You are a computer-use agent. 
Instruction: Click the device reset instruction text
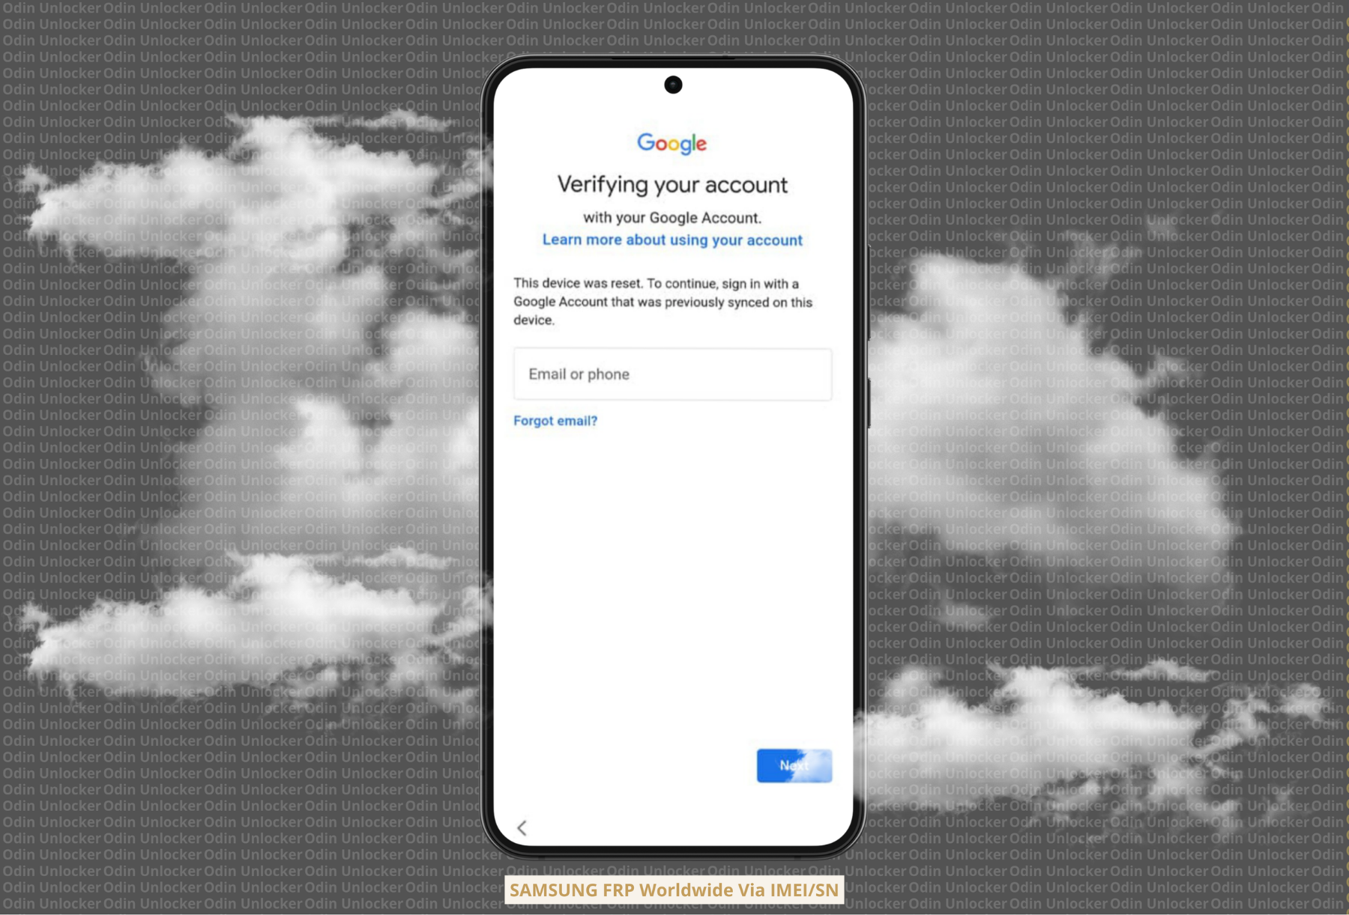pyautogui.click(x=662, y=301)
